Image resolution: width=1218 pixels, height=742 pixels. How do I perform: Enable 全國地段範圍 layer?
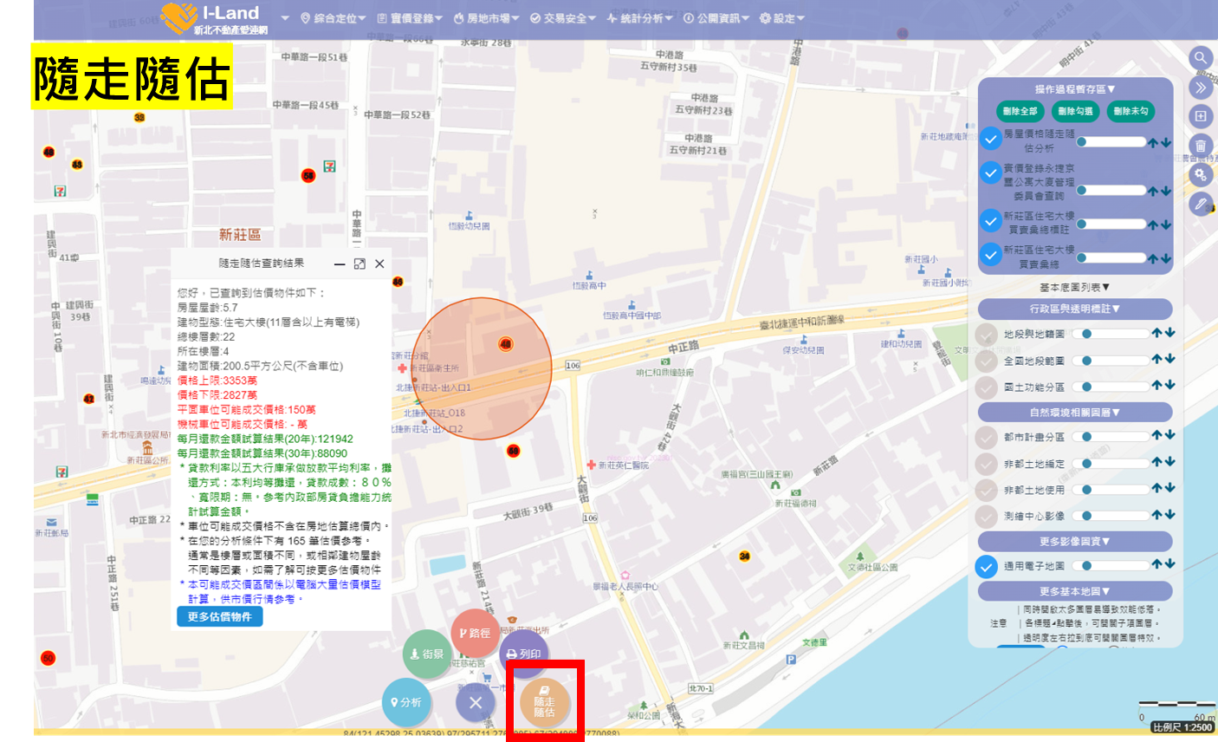coord(987,361)
